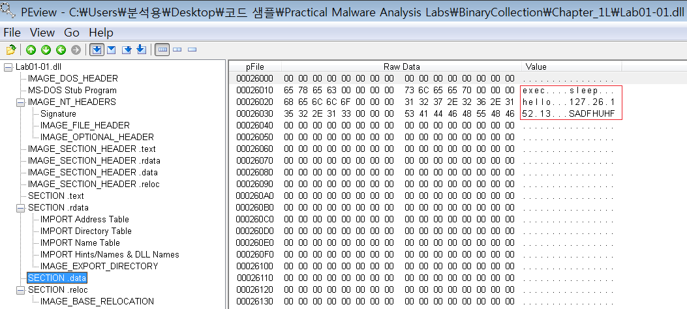Click the pFile column header
Viewport: 687px width, 309px height.
(x=255, y=67)
